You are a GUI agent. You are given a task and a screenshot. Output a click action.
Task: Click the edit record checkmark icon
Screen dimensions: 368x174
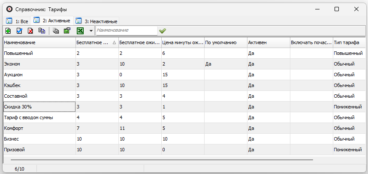tap(19, 31)
